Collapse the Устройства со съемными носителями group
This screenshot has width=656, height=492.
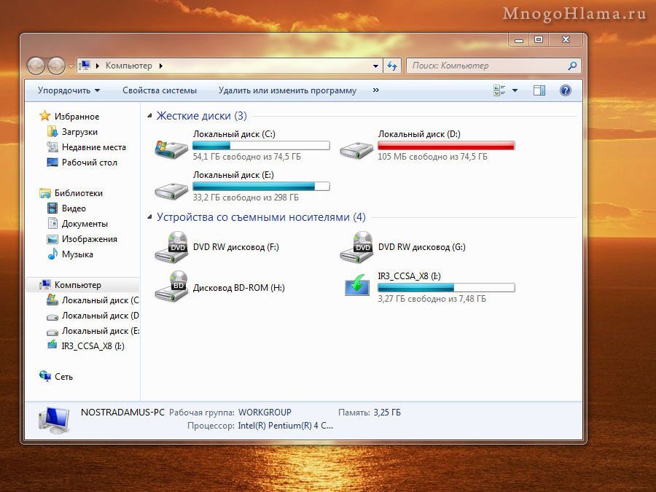tap(150, 217)
